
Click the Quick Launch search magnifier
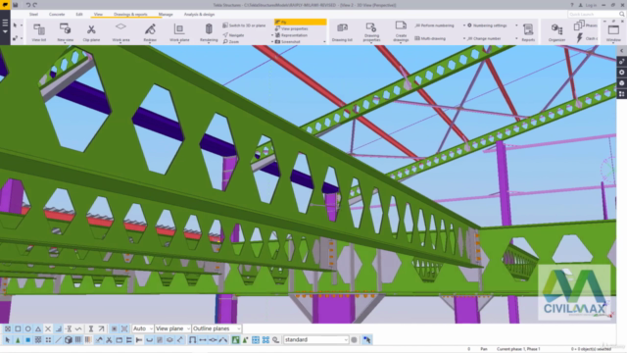click(622, 14)
